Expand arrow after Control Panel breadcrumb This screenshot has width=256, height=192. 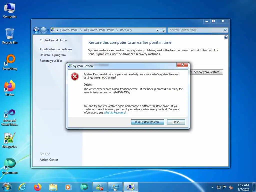tap(81, 30)
